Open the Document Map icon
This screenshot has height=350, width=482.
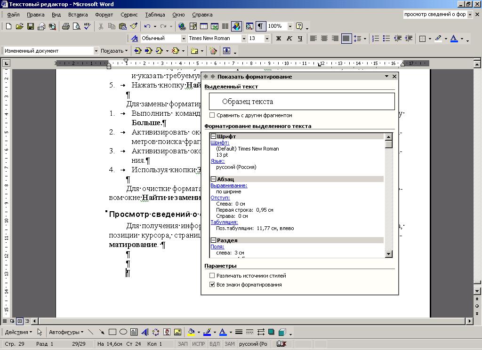point(249,26)
